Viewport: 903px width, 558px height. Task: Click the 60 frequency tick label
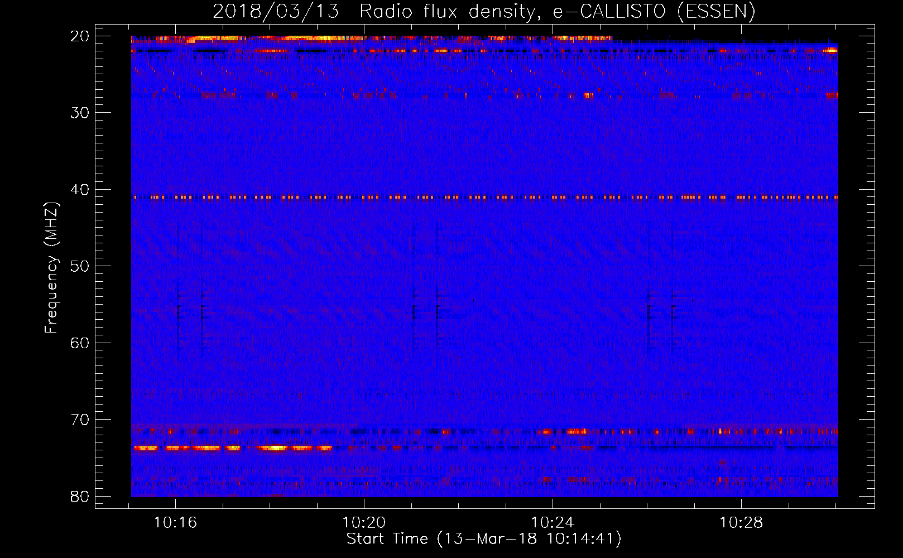pyautogui.click(x=80, y=343)
